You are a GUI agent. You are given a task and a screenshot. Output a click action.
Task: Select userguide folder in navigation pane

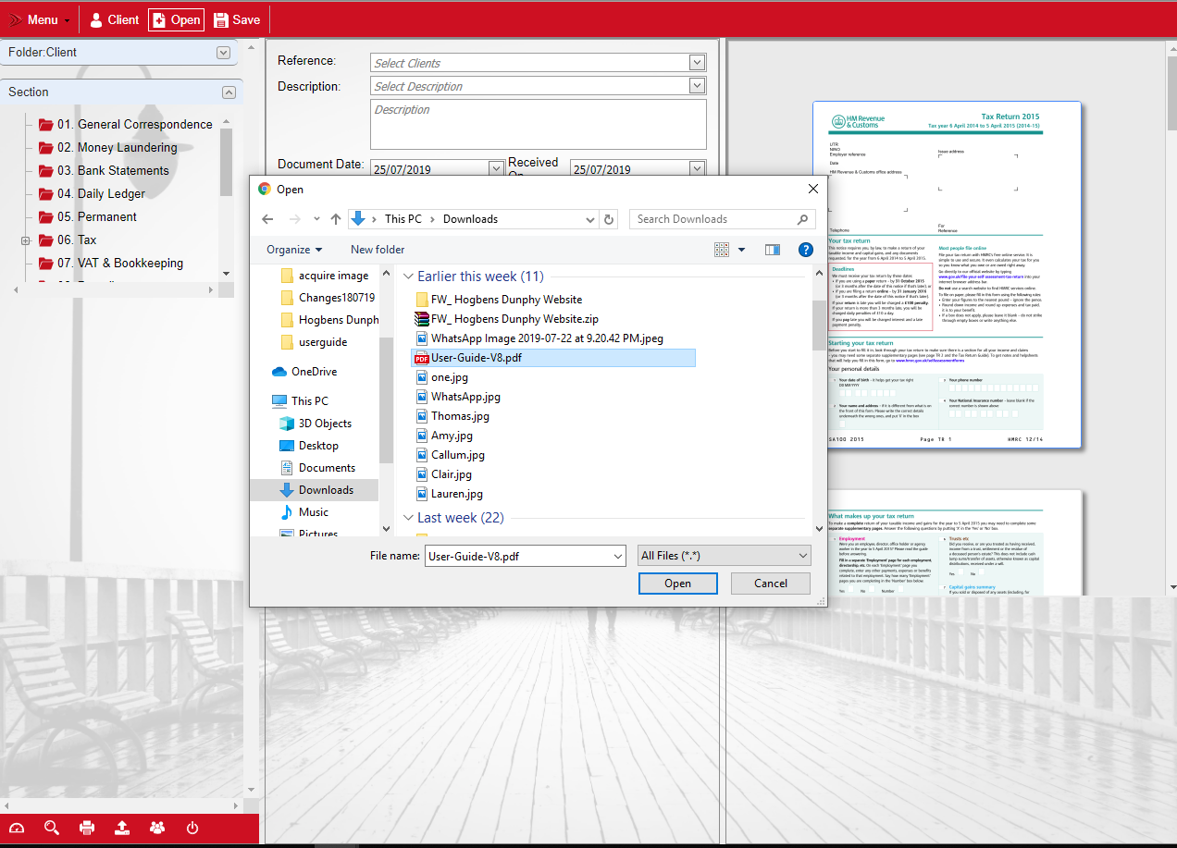click(315, 342)
